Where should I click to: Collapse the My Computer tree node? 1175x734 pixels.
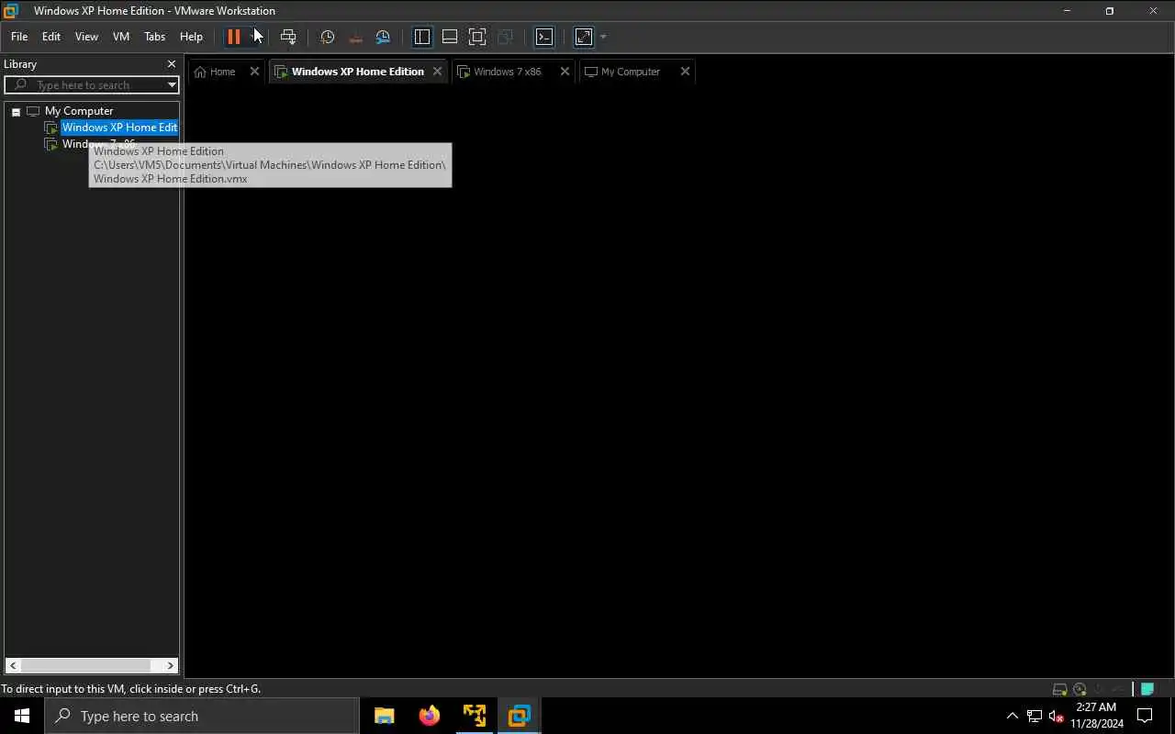pyautogui.click(x=16, y=111)
